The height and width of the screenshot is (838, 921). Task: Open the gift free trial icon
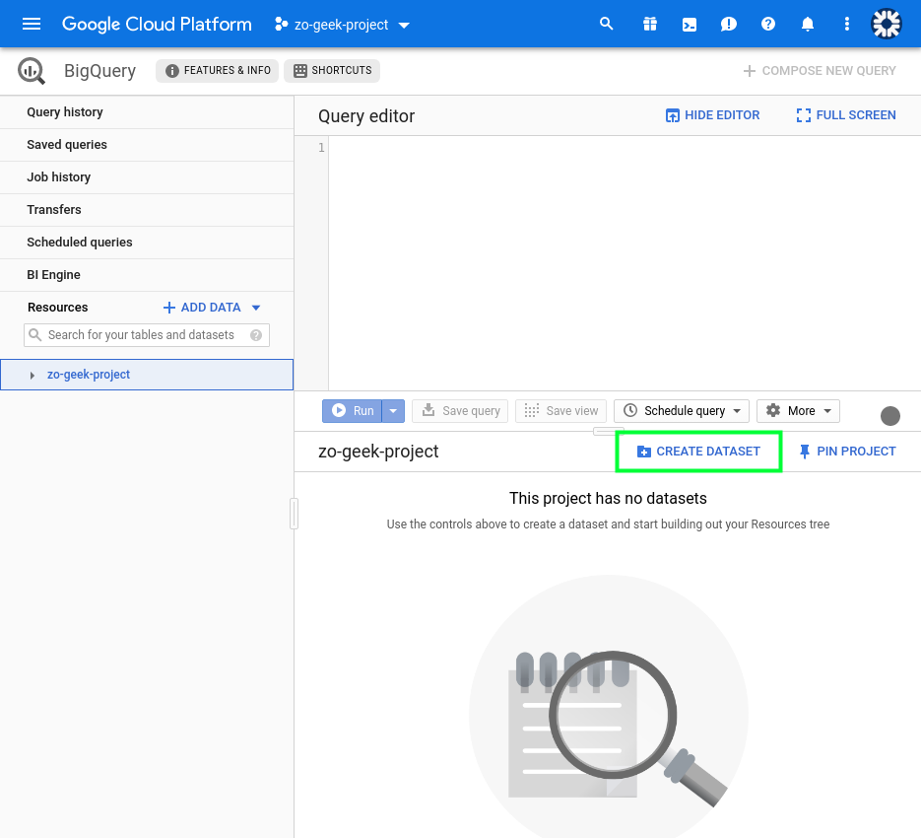point(650,24)
